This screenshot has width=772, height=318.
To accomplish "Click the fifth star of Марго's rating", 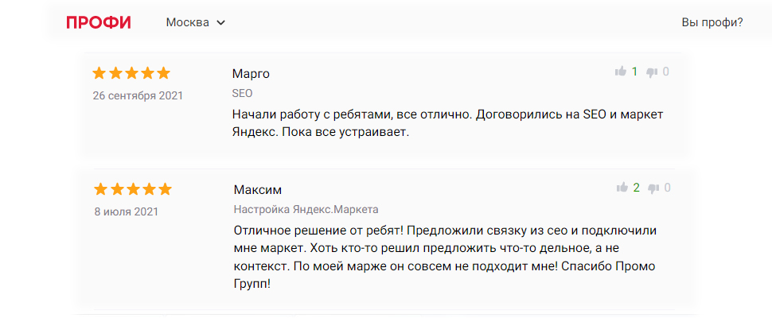I will (x=163, y=73).
